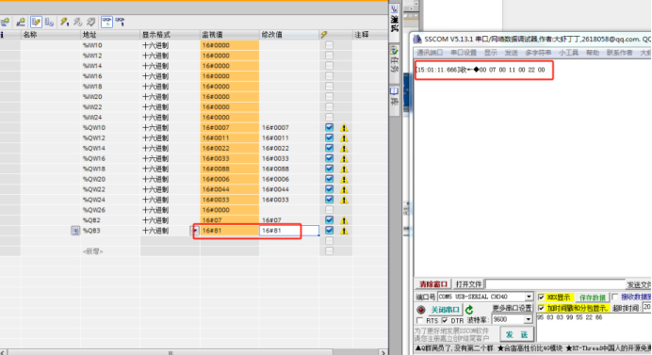Screen dimensions: 652x355
Task: Uncheck the modify checkbox for %QW14
Action: [x=330, y=148]
